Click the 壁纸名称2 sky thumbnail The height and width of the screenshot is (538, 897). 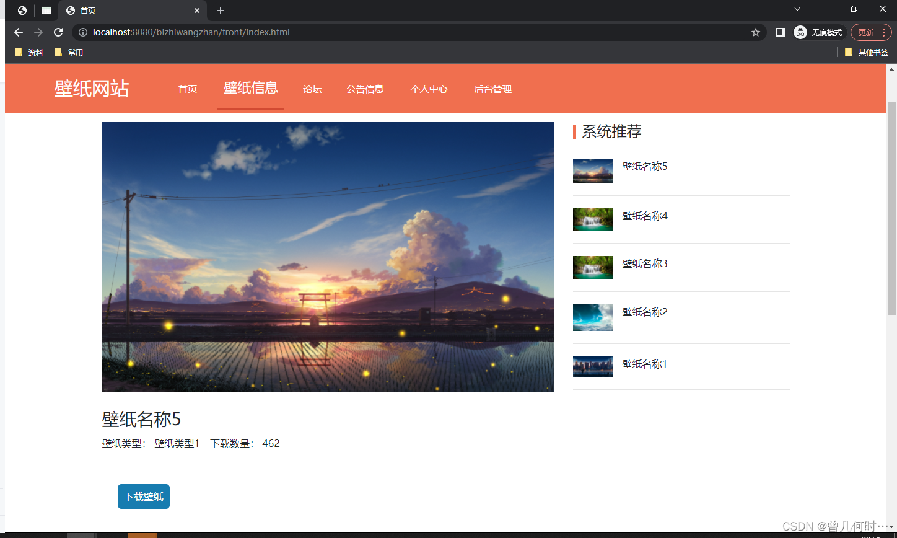coord(592,317)
